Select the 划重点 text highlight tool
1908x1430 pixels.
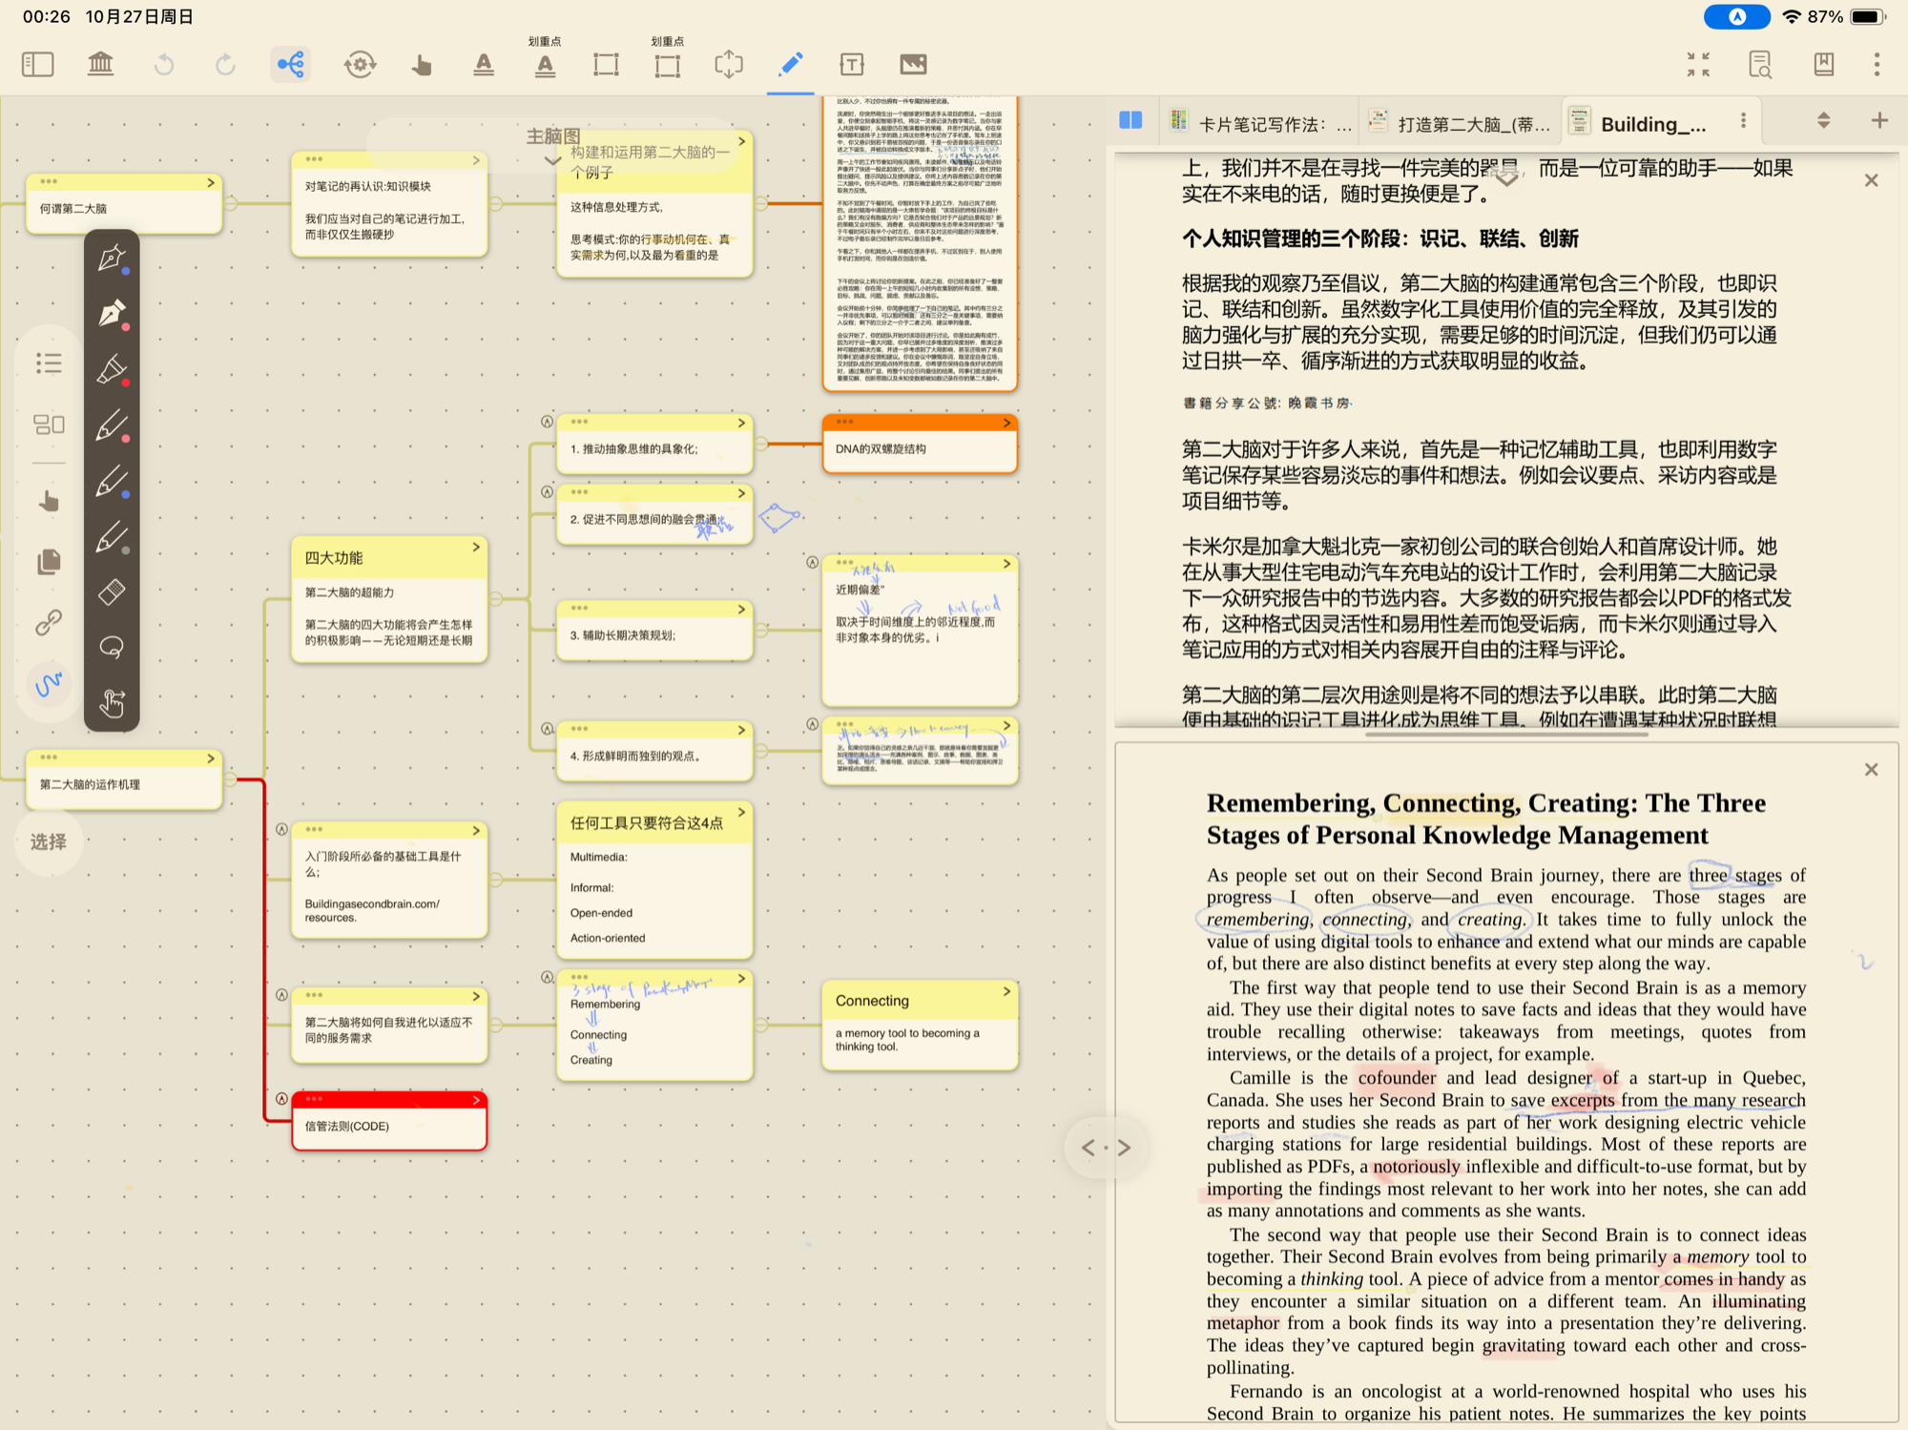[545, 65]
